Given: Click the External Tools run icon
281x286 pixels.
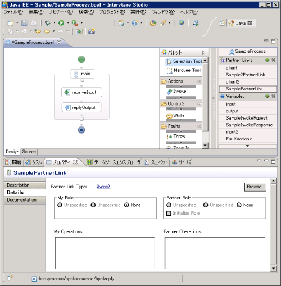Looking at the screenshot, I should pyautogui.click(x=75, y=23).
